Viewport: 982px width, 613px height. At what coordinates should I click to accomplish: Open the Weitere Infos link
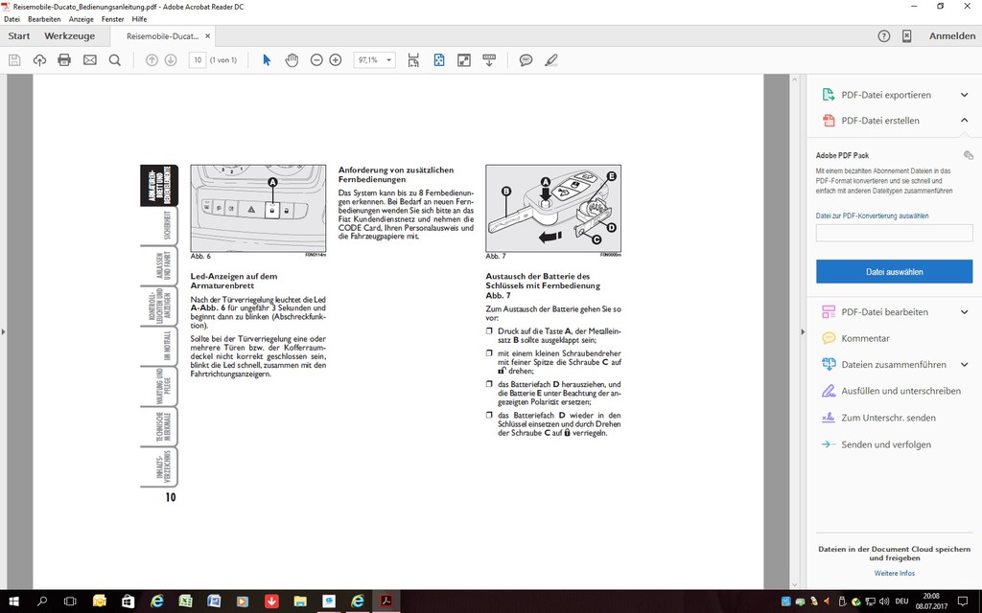pyautogui.click(x=895, y=573)
